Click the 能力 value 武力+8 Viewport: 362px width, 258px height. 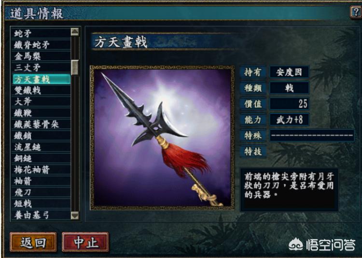point(289,120)
